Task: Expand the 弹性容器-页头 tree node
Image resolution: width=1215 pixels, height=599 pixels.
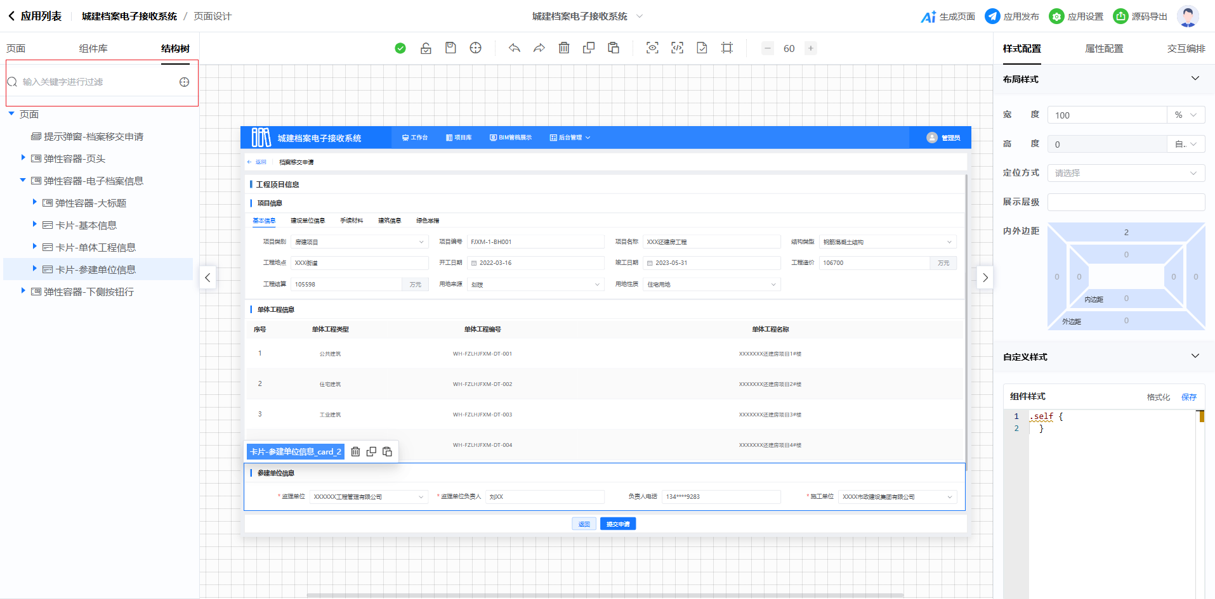Action: (23, 158)
